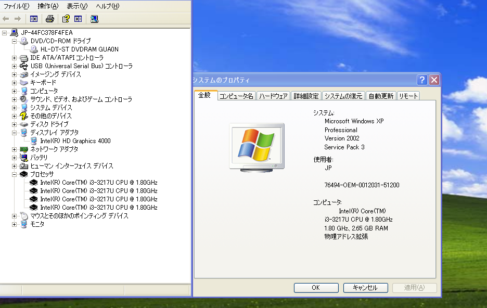Expand the USB コントローラ node

pos(14,66)
